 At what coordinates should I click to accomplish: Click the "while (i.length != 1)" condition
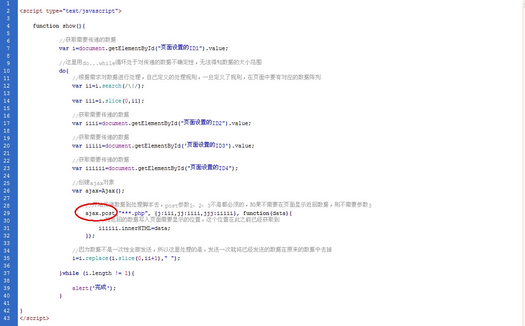[x=96, y=273]
